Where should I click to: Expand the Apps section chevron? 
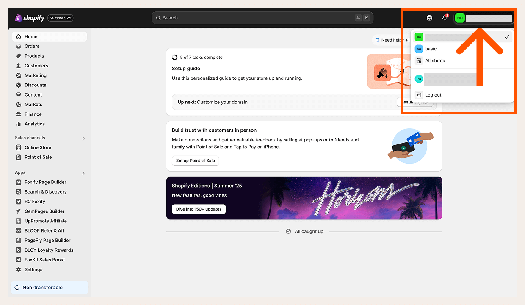point(83,173)
